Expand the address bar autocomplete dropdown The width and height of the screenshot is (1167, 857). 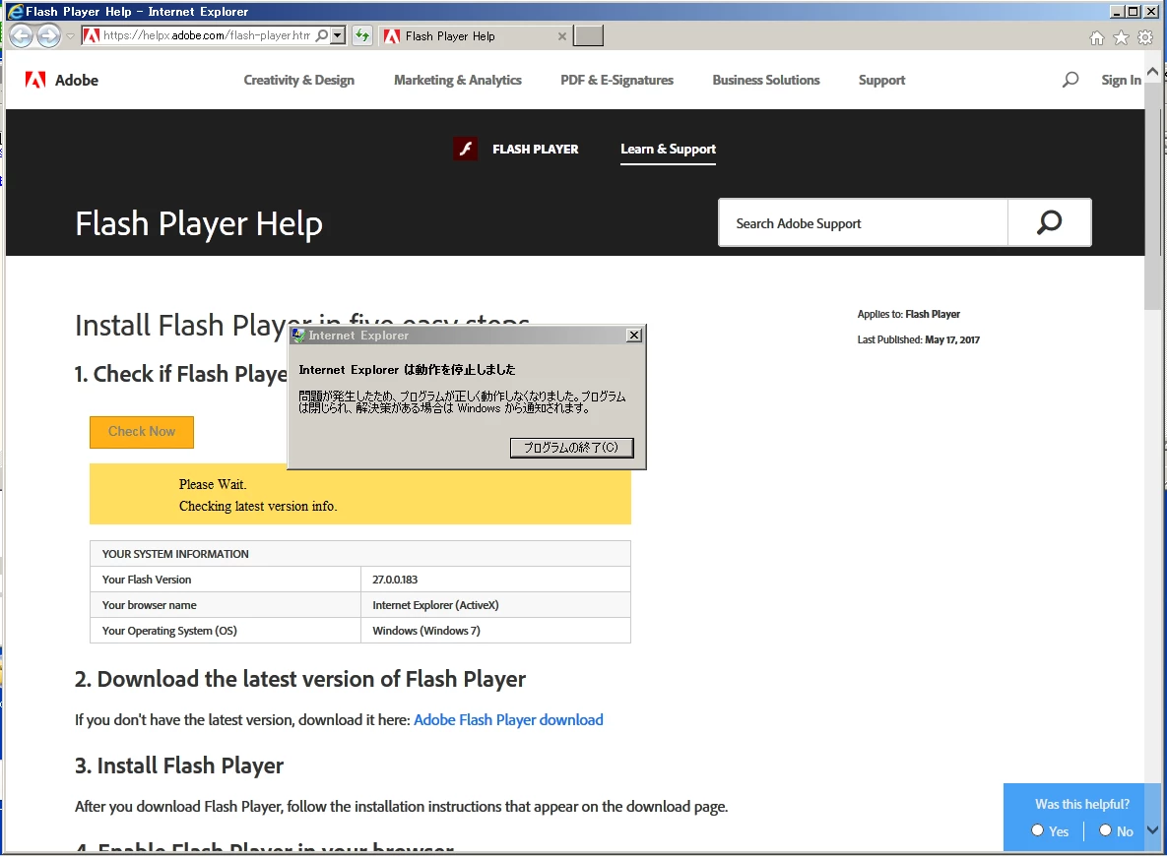pos(338,35)
